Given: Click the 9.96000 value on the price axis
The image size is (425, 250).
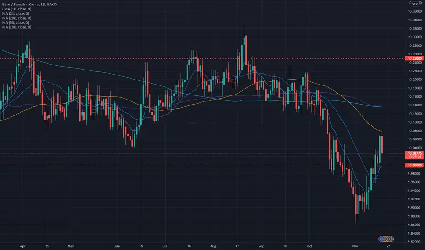Looking at the screenshot, I should coord(415,182).
